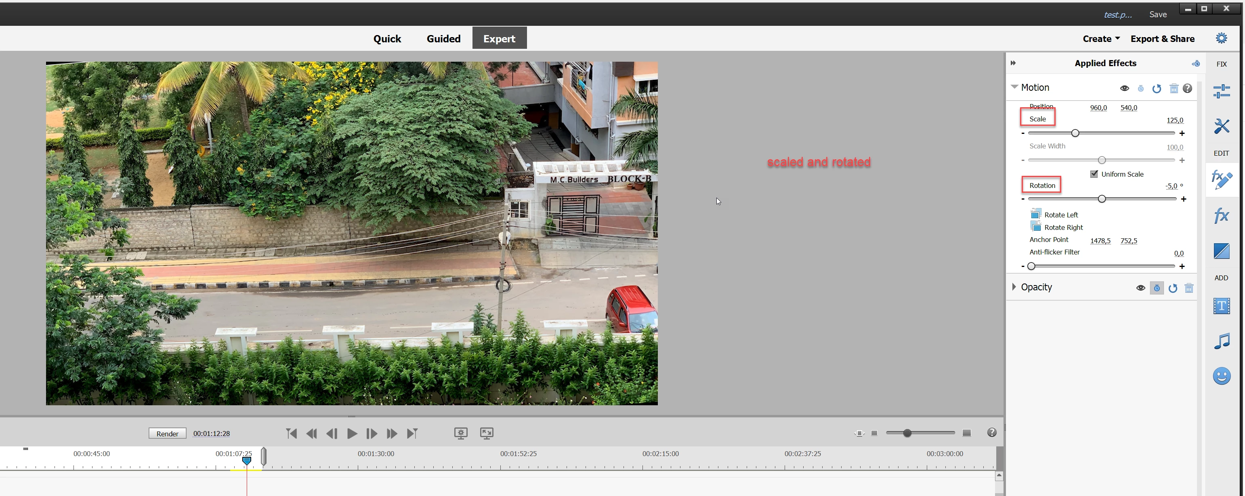This screenshot has height=496, width=1245.
Task: Click the Rotation slider handle
Action: pyautogui.click(x=1102, y=199)
